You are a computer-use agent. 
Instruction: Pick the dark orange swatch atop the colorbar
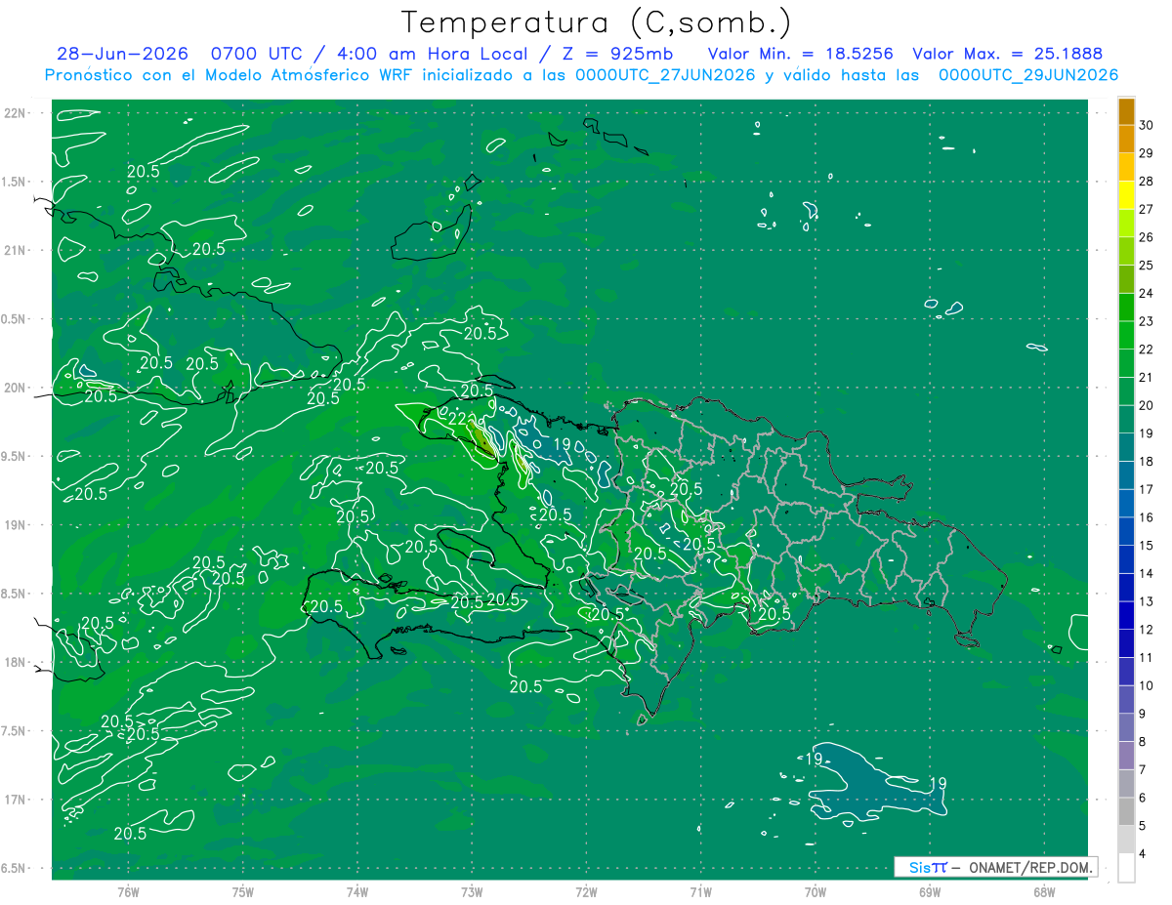pyautogui.click(x=1126, y=110)
